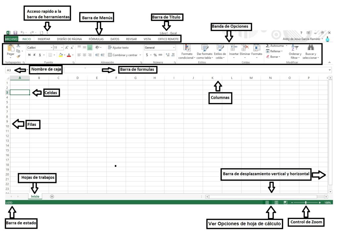Open the fill color dropdown arrow
The width and height of the screenshot is (339, 232).
pyautogui.click(x=65, y=54)
